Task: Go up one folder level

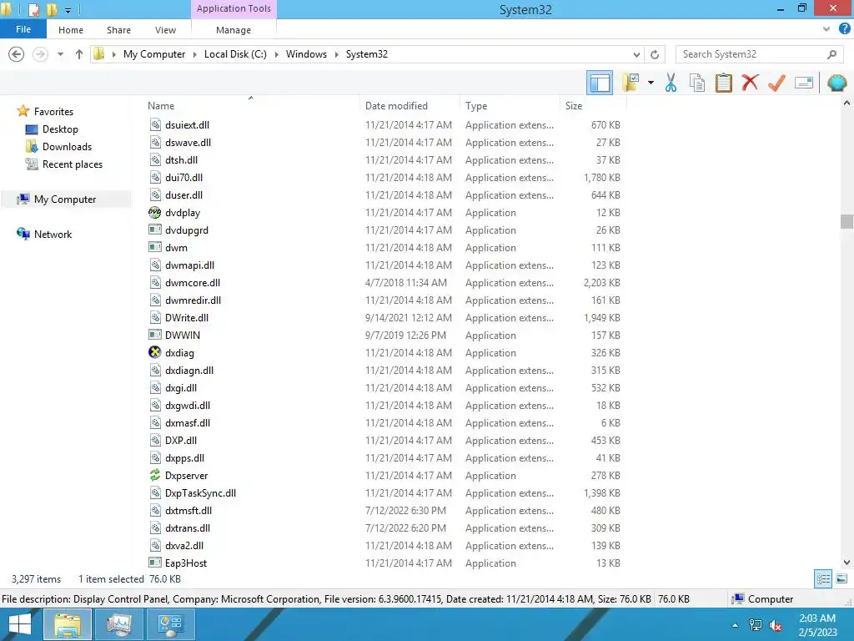Action: click(x=79, y=54)
